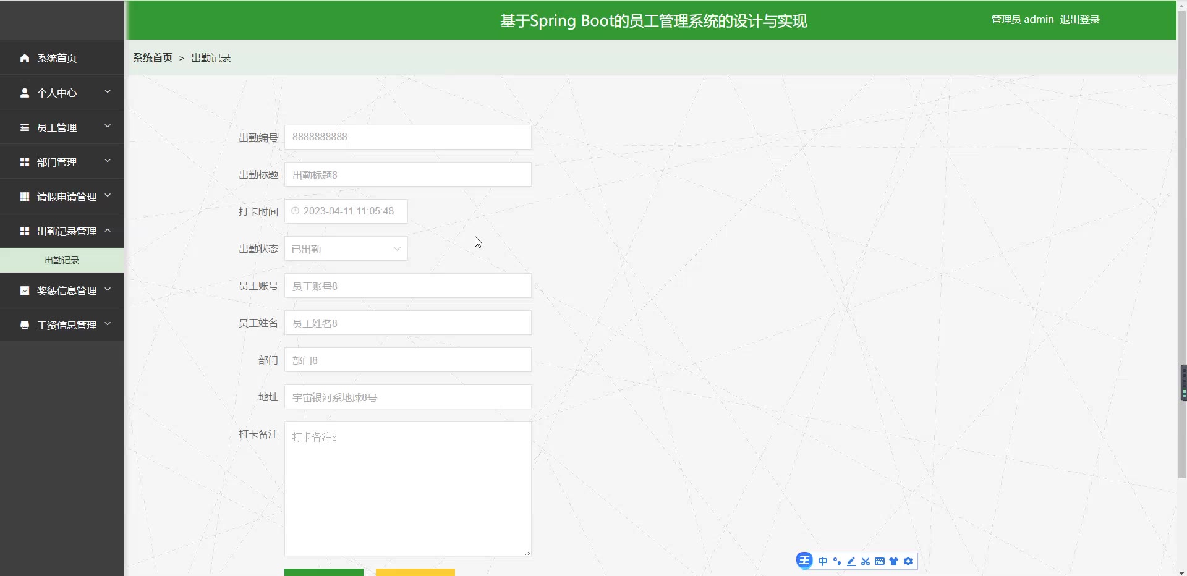This screenshot has height=576, width=1187.
Task: Open the IME skin shirt icon
Action: point(894,561)
